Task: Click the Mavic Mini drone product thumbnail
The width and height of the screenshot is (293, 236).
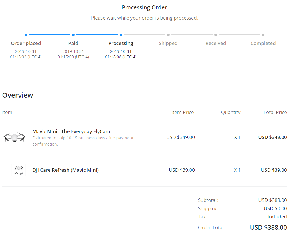Action: point(14,137)
